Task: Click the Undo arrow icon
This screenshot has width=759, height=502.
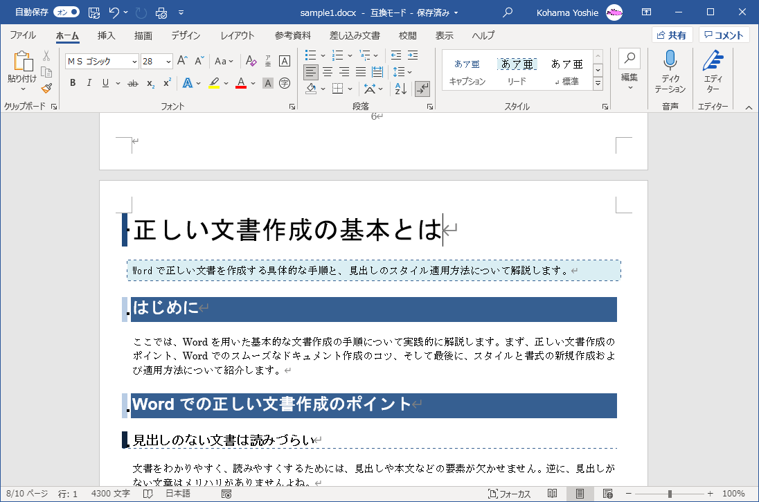Action: [114, 12]
